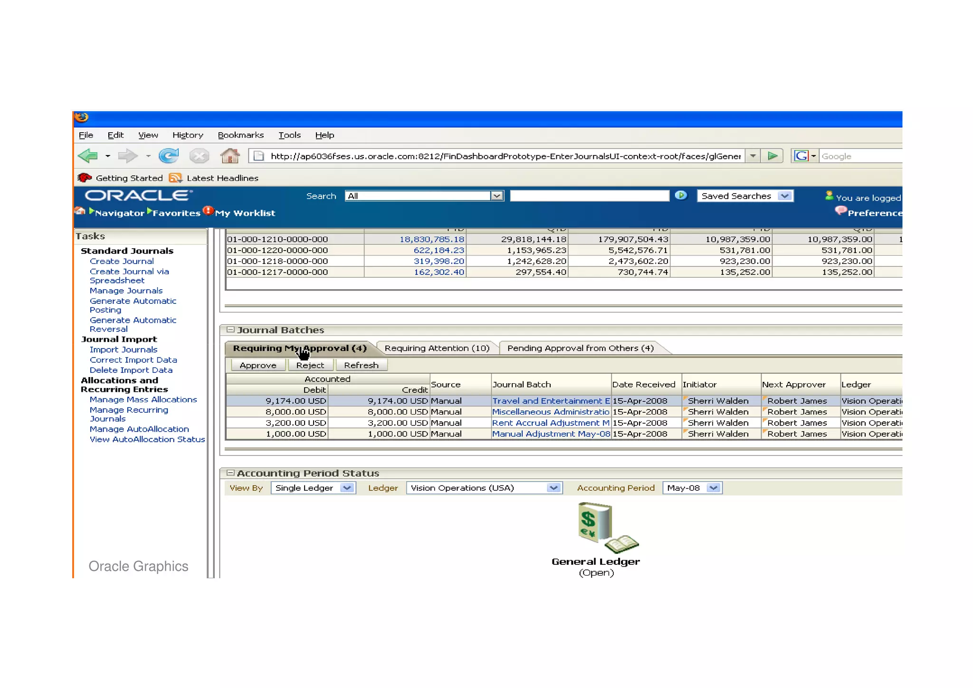Open the Help menu

[324, 135]
